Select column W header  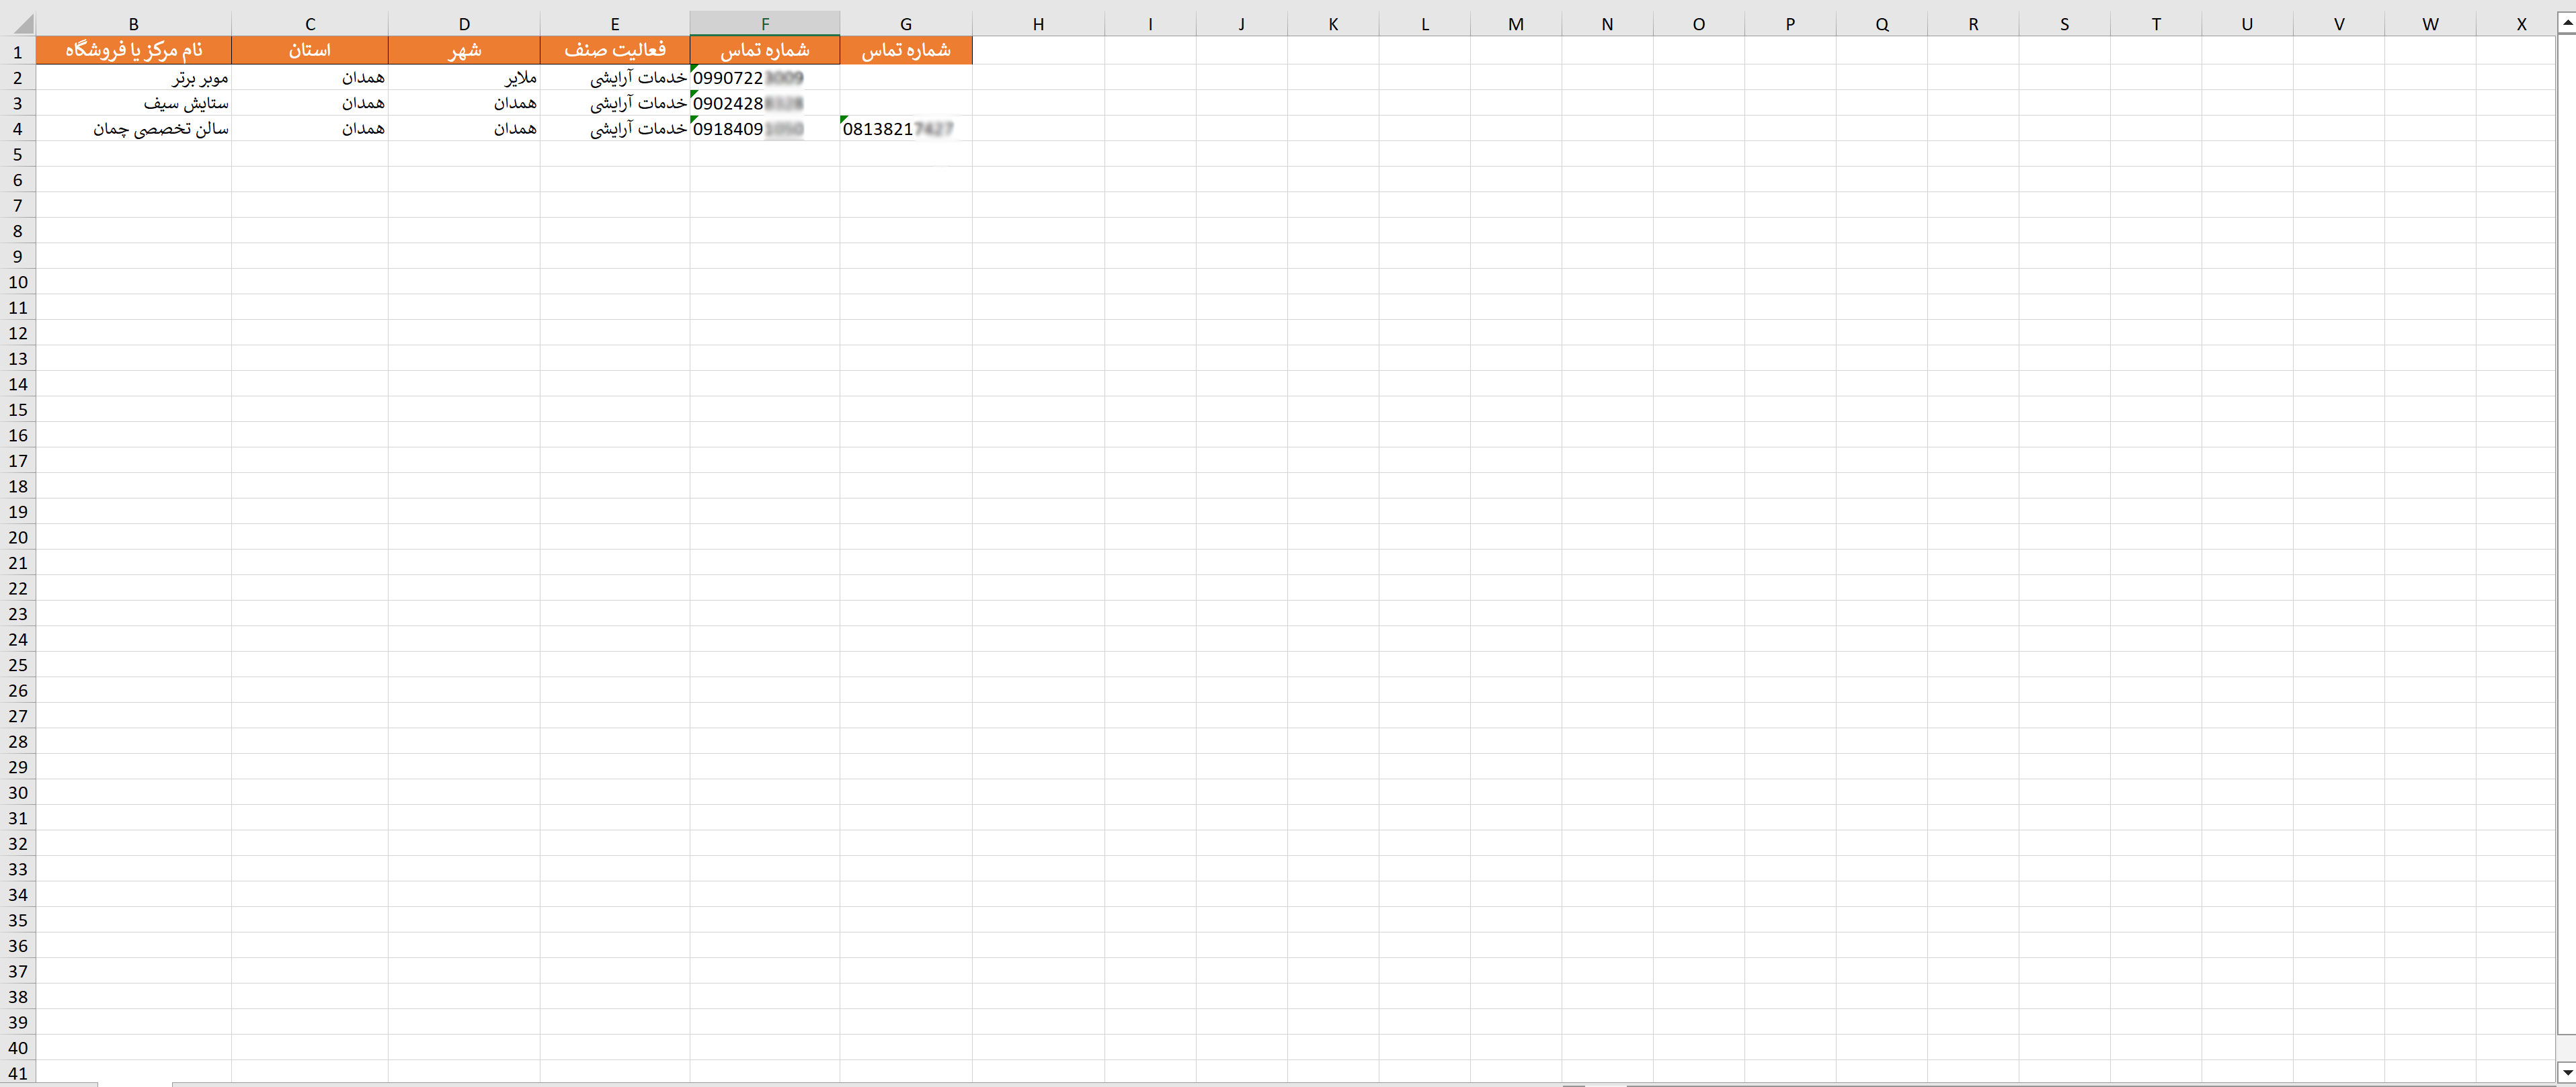pyautogui.click(x=2430, y=24)
